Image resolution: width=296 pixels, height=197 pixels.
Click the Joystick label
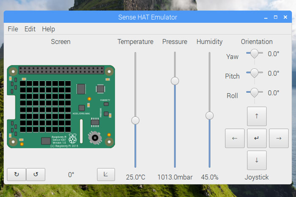tap(257, 177)
